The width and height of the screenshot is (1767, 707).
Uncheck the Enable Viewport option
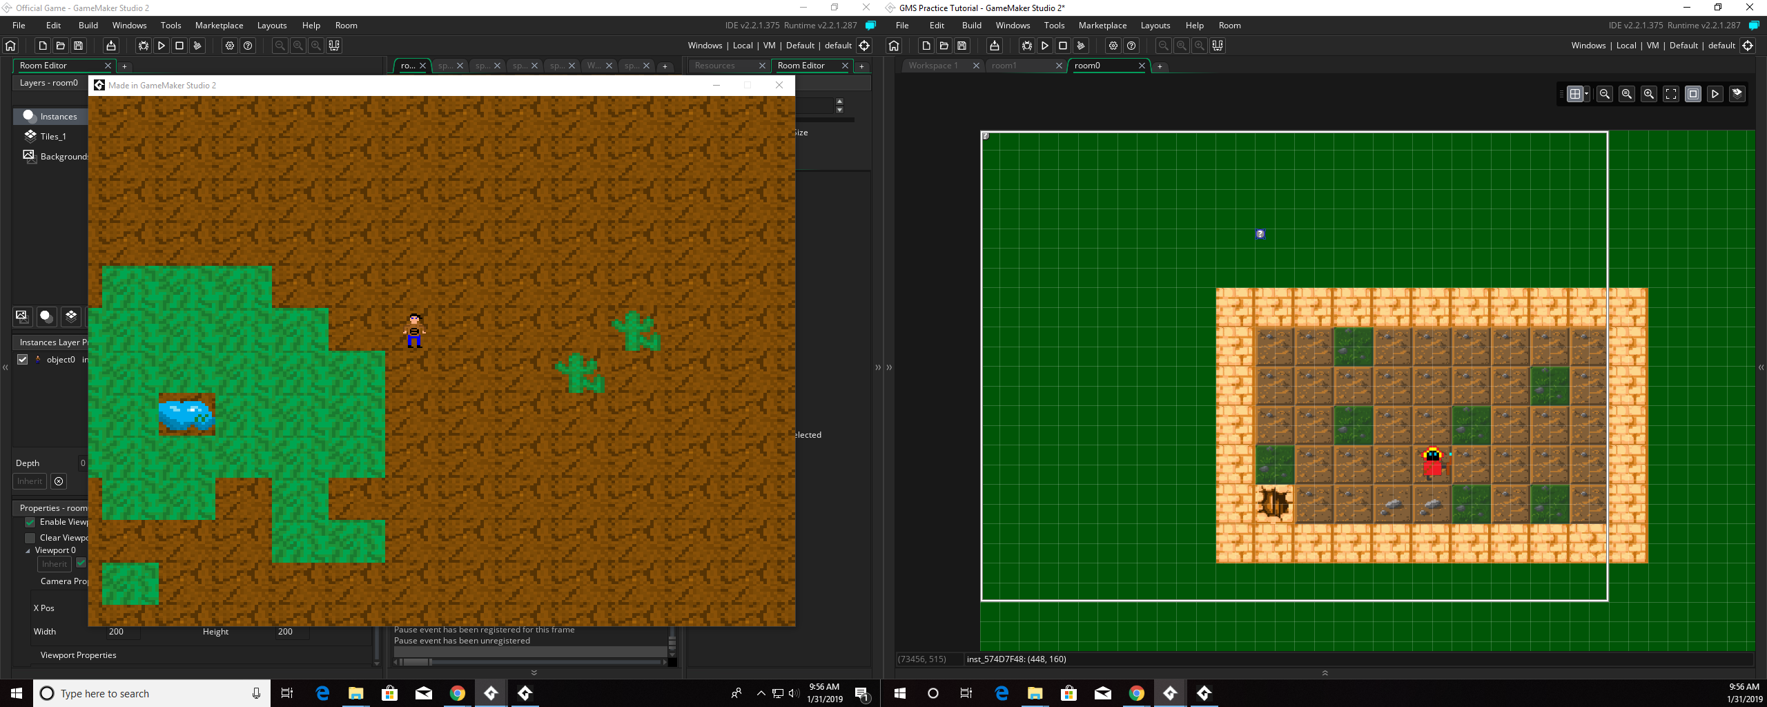30,522
